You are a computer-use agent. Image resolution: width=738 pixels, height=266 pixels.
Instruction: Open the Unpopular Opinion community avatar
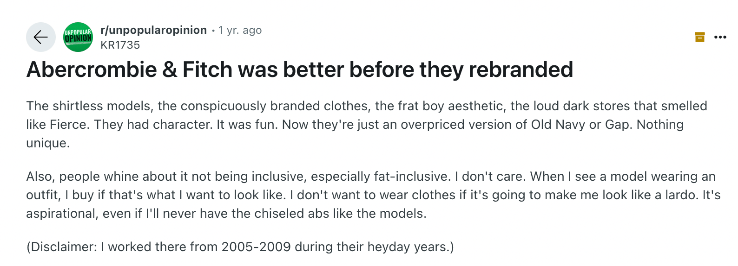click(78, 37)
